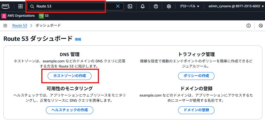Click into the Route 53 search field
Screen dimensions: 265x123
pyautogui.click(x=75, y=6)
